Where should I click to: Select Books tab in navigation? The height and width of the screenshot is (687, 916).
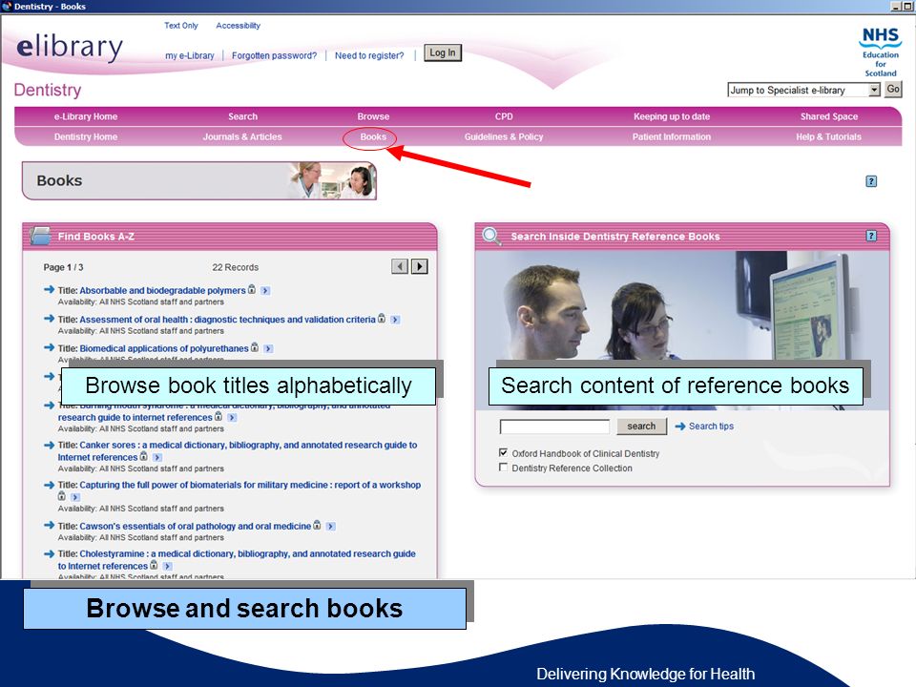pos(373,136)
